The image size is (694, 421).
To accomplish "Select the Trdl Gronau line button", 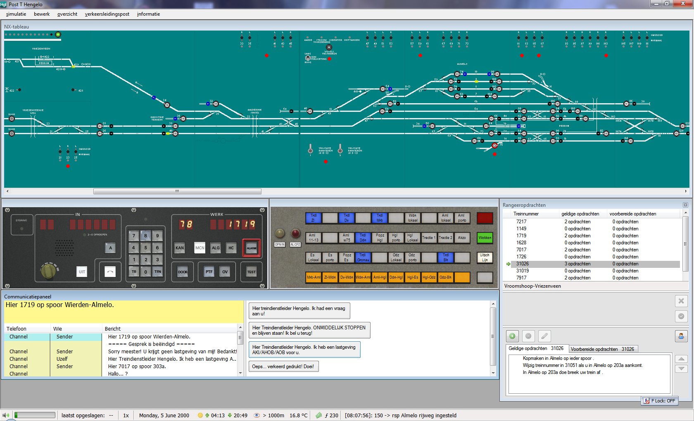I will (x=363, y=257).
